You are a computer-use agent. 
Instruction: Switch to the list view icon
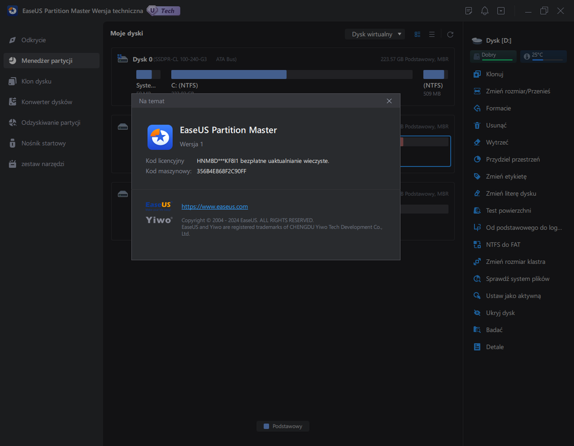432,34
